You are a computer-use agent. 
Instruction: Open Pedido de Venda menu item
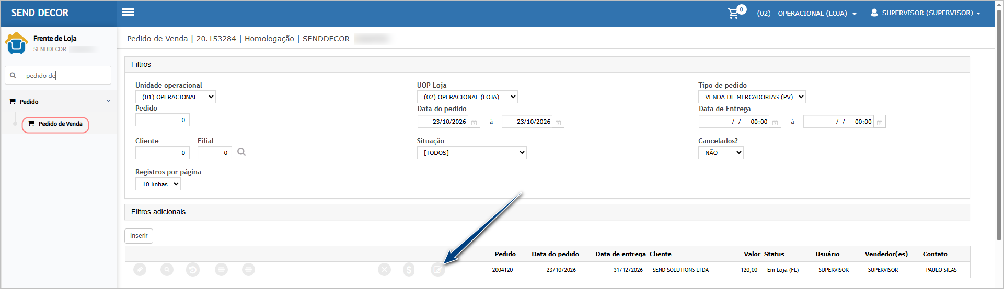55,124
